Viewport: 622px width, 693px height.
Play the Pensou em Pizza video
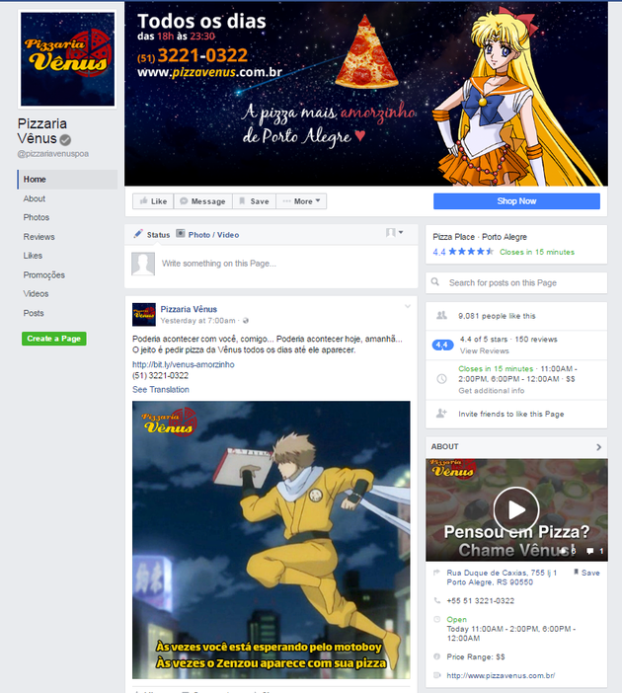point(516,509)
